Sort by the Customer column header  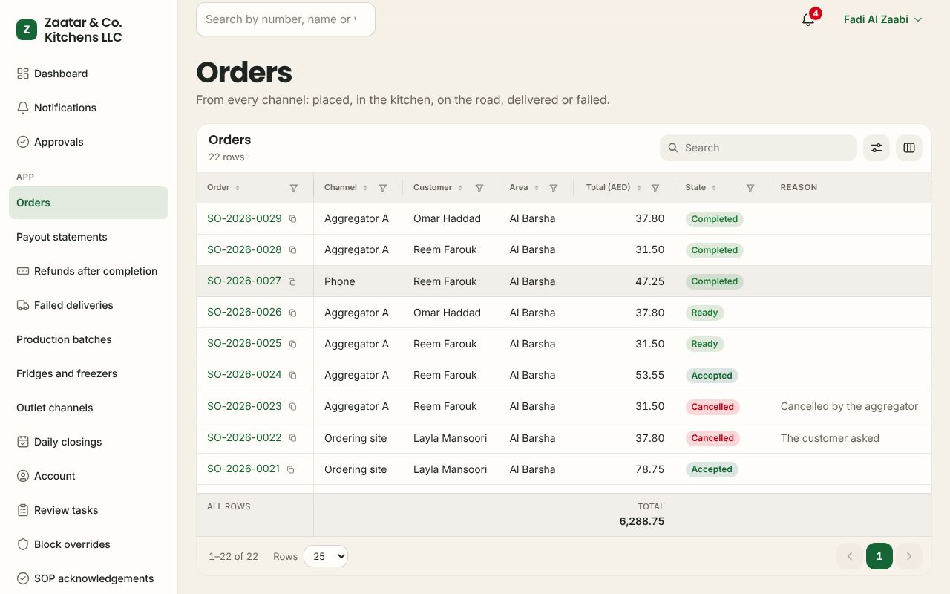pyautogui.click(x=439, y=188)
